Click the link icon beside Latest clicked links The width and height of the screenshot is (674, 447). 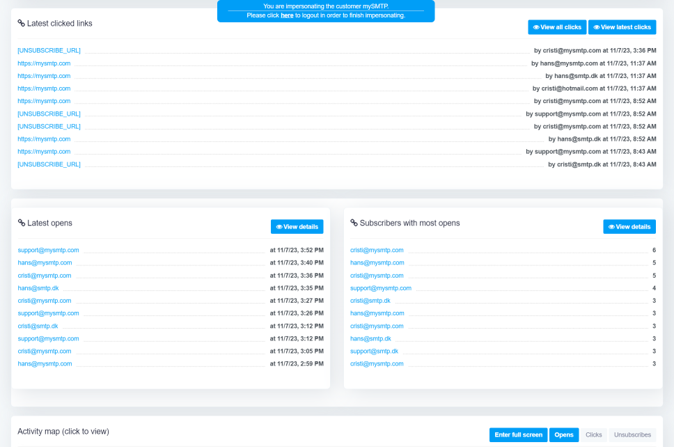22,24
